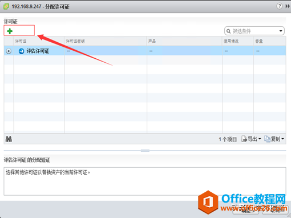This screenshot has height=218, width=291.
Task: Click the magnifier icon in filter box
Action: [x=228, y=31]
